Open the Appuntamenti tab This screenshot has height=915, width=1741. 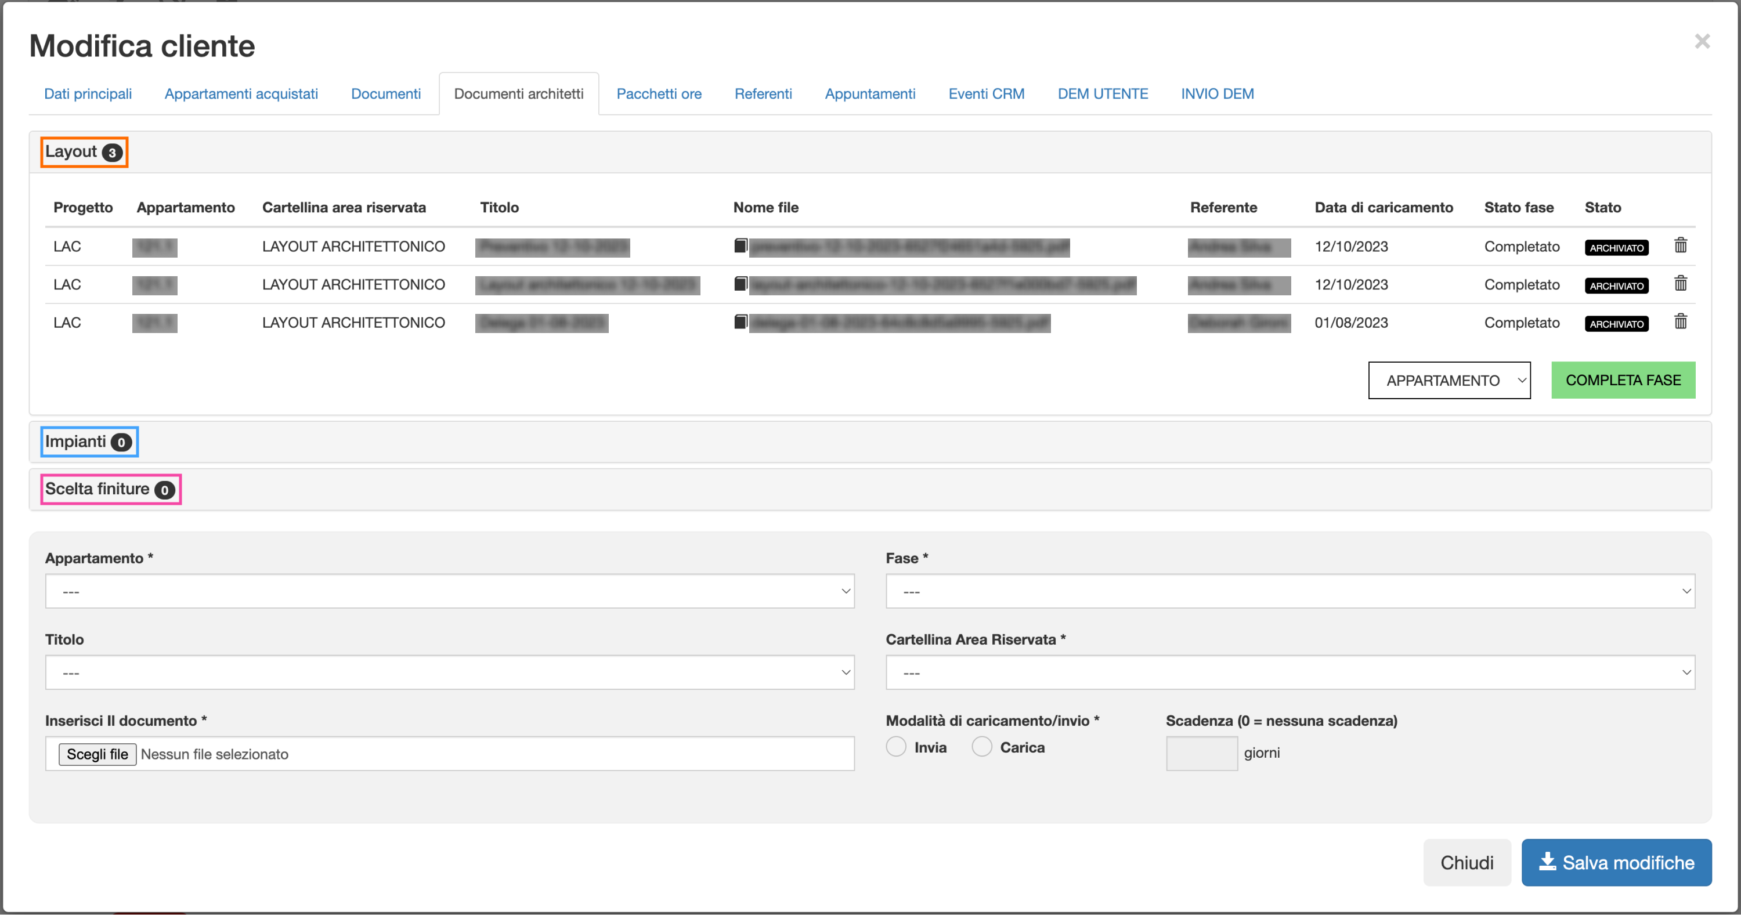(870, 94)
